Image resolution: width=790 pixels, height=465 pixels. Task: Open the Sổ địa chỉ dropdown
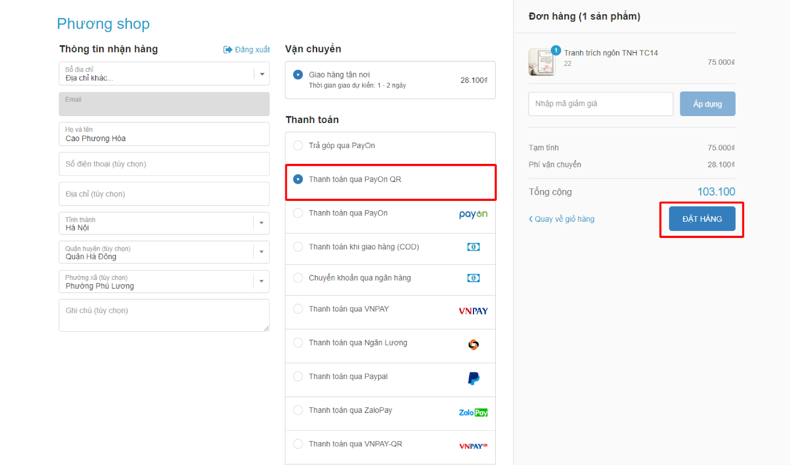point(262,74)
